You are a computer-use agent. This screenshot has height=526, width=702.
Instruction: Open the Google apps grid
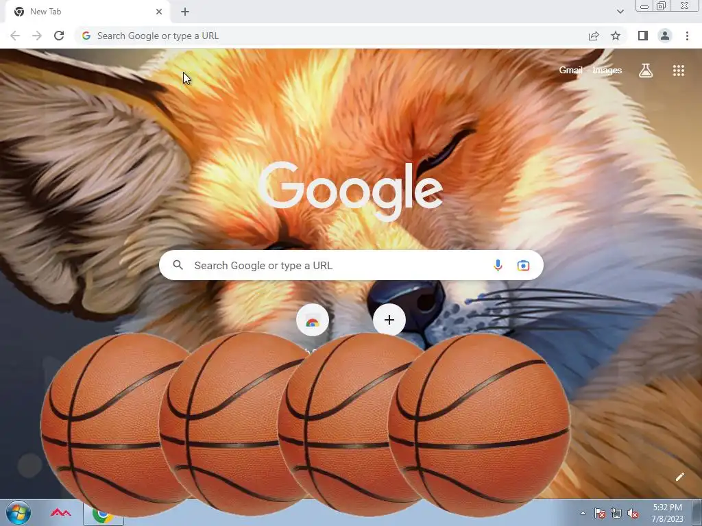point(679,71)
